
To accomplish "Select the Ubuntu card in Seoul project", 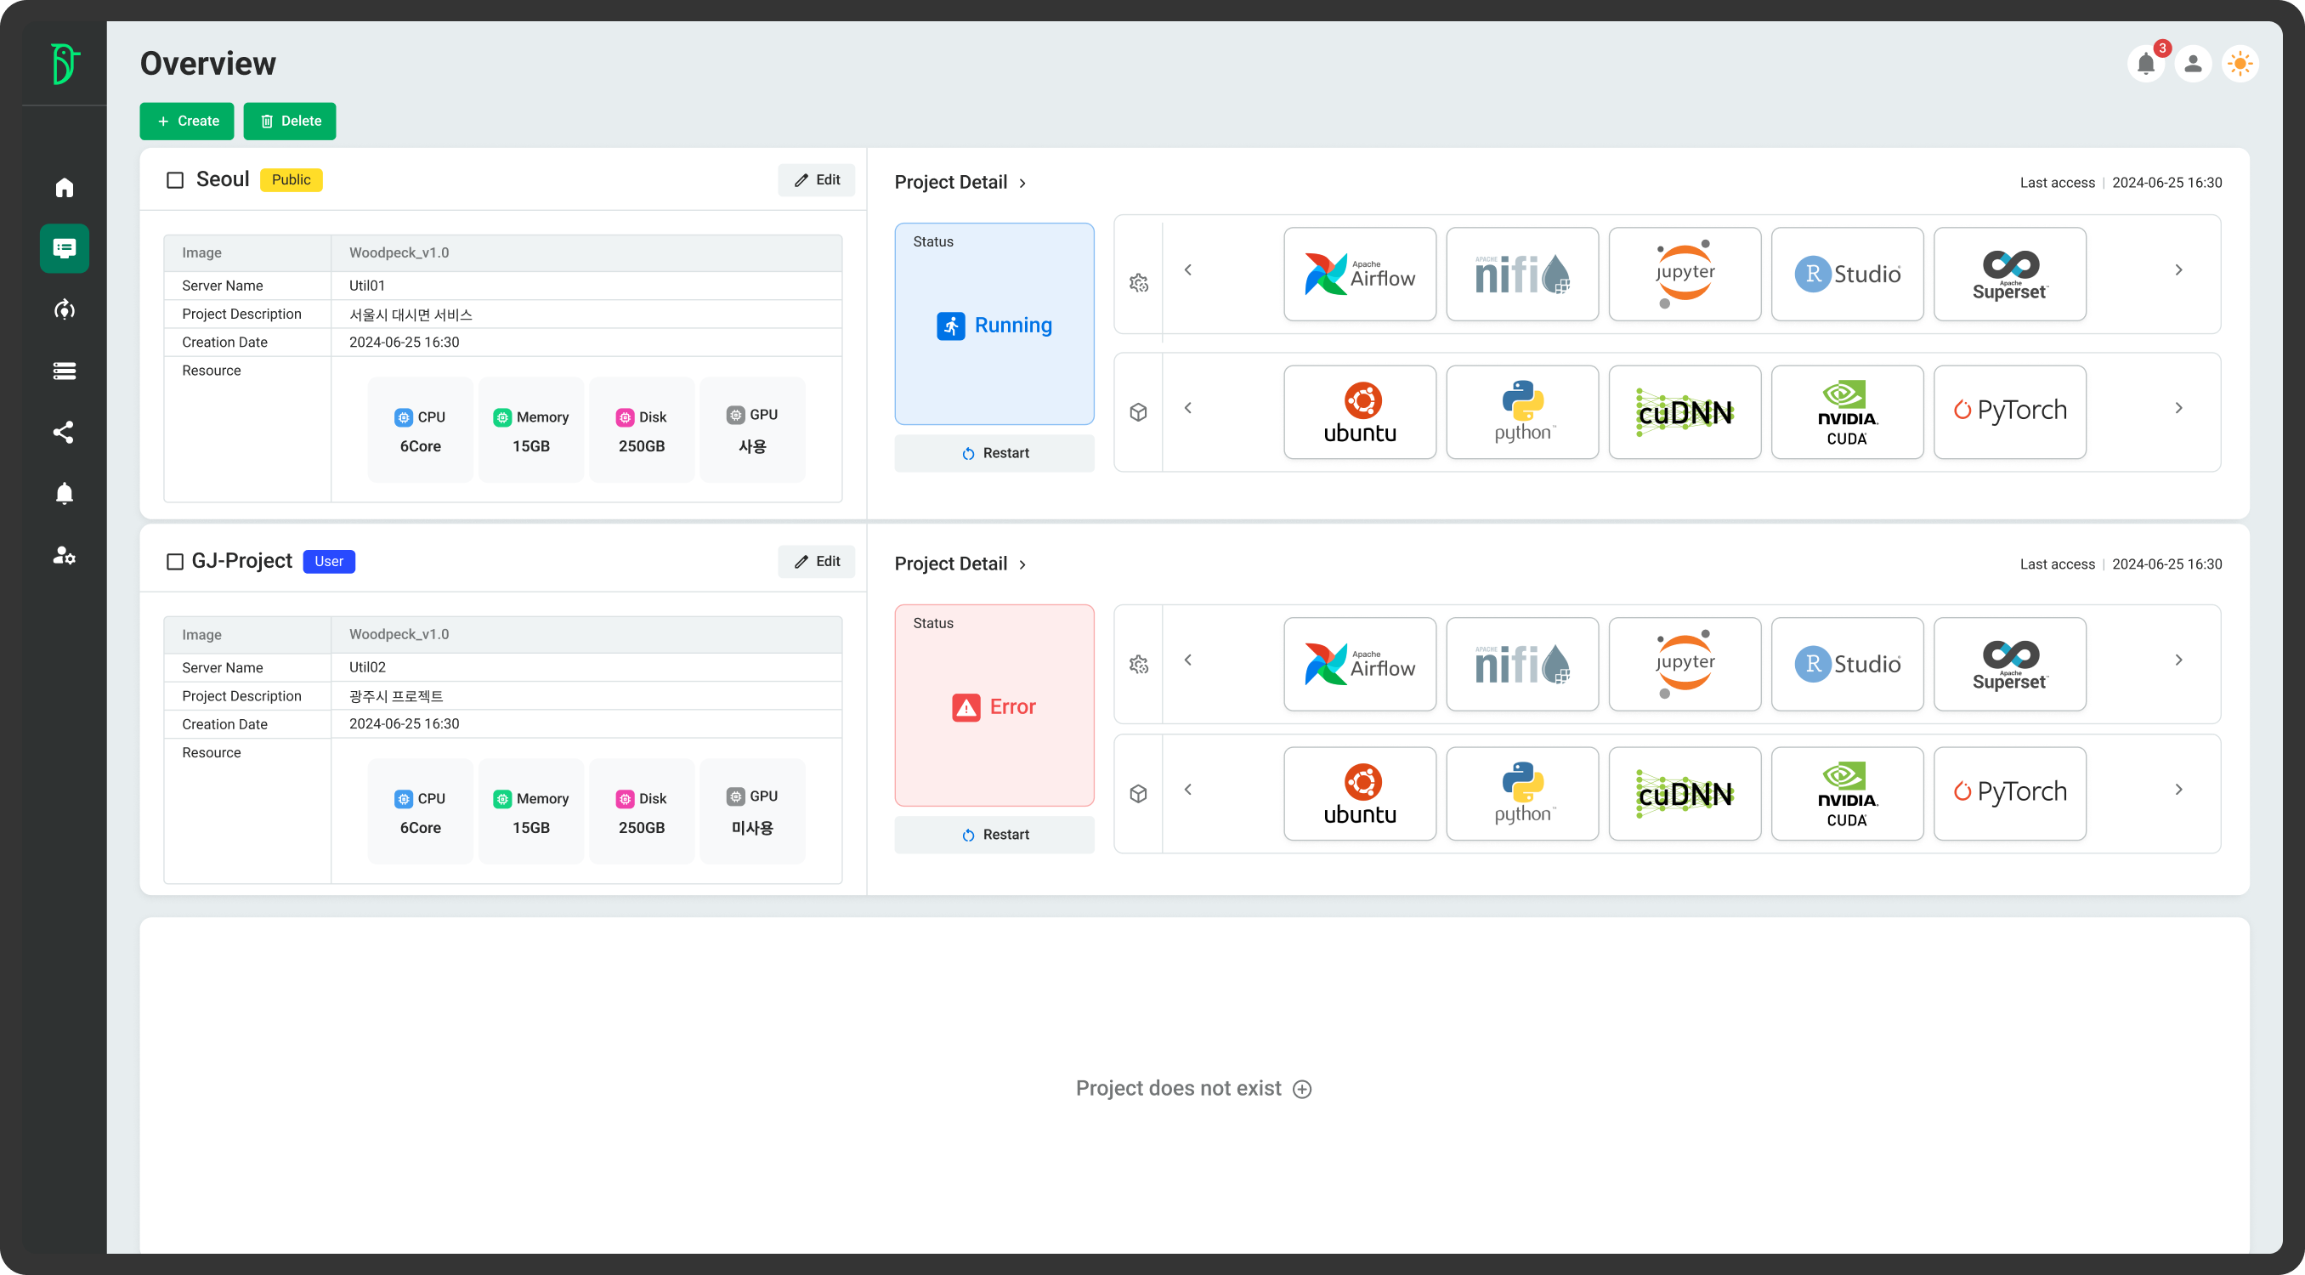I will (1360, 411).
